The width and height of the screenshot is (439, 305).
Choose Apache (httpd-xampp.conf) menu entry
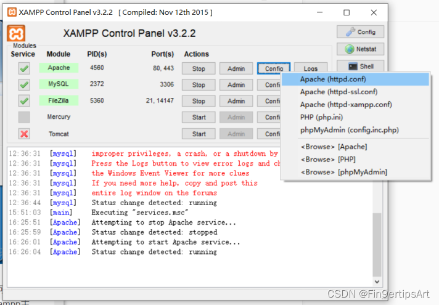point(355,104)
